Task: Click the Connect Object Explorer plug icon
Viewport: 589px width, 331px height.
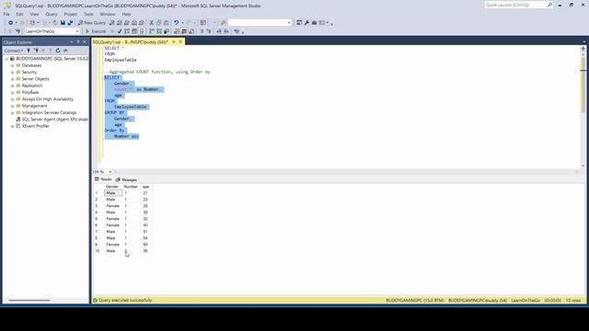Action: coord(29,51)
